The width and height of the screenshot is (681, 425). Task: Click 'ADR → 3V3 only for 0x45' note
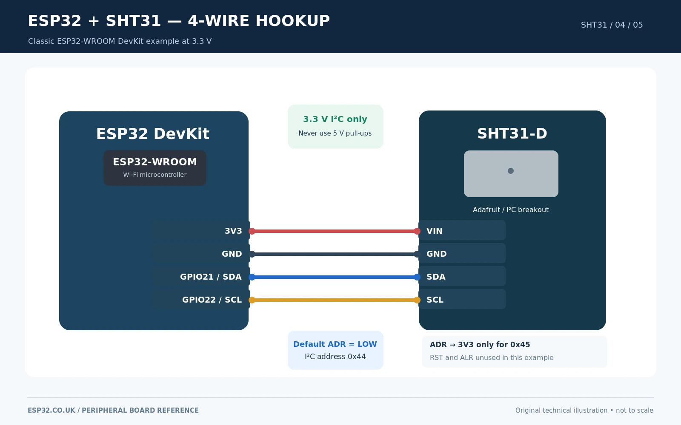click(x=480, y=345)
